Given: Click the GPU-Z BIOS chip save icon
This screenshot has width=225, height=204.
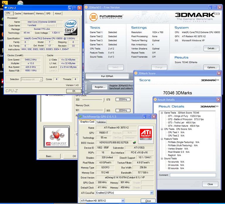Looking at the screenshot, I should point(134,142).
